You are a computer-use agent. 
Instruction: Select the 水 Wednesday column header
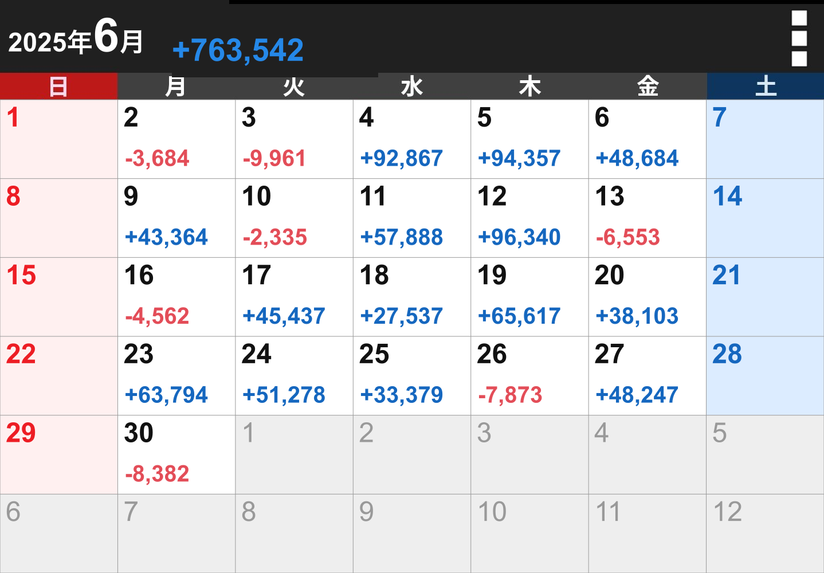[x=412, y=87]
